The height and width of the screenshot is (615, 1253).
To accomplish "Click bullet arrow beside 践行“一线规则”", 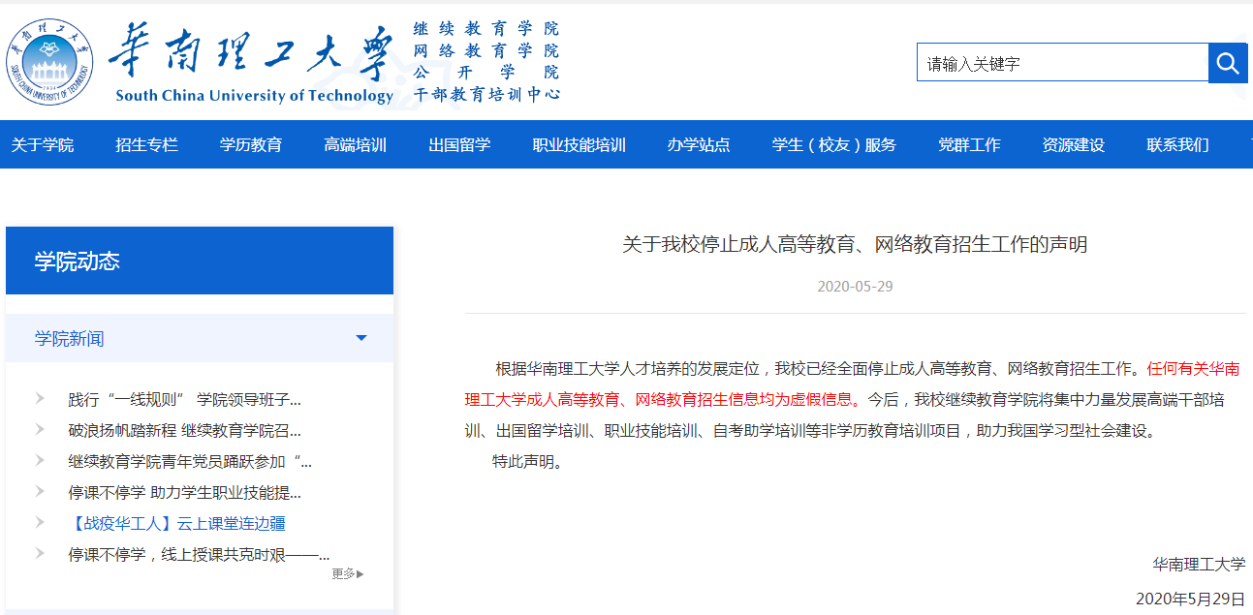I will (40, 398).
